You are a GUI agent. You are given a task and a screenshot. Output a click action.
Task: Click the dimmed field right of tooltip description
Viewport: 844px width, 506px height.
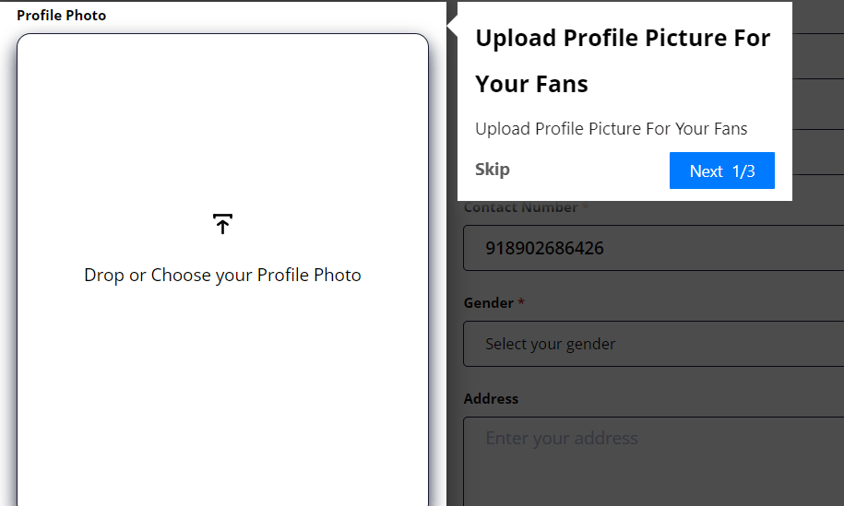pos(818,152)
